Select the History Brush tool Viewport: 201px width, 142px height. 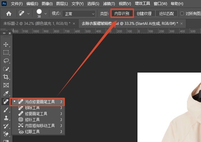coord(6,126)
